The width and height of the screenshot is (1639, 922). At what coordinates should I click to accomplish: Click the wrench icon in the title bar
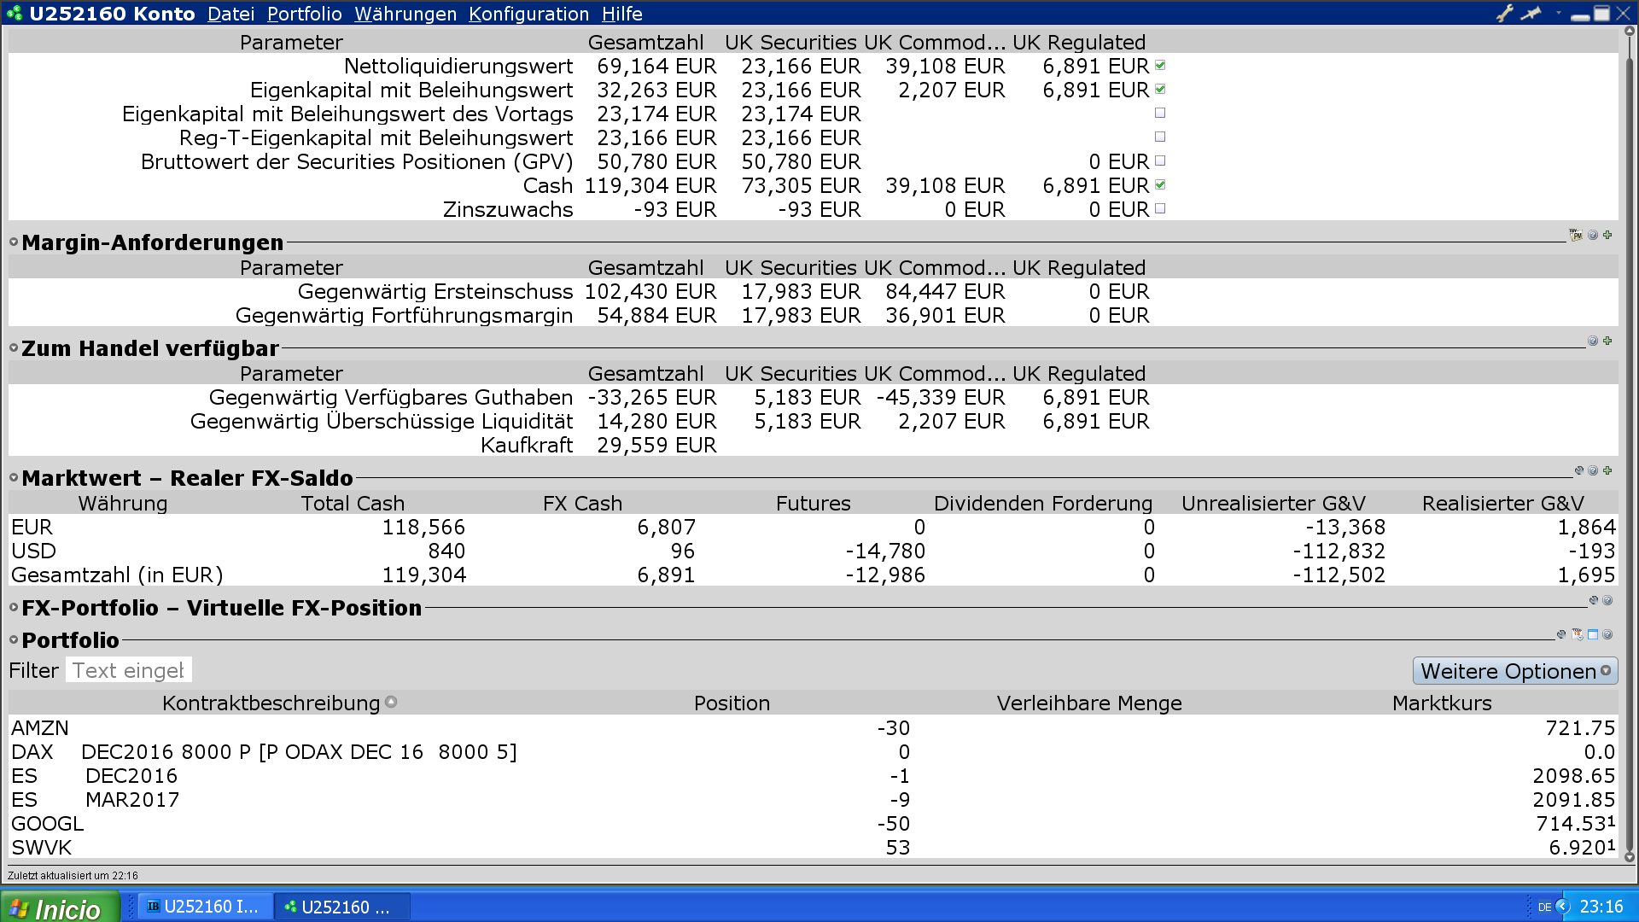(x=1504, y=13)
